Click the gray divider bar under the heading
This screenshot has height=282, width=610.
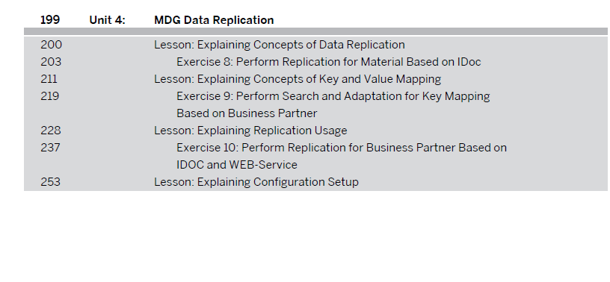[316, 31]
